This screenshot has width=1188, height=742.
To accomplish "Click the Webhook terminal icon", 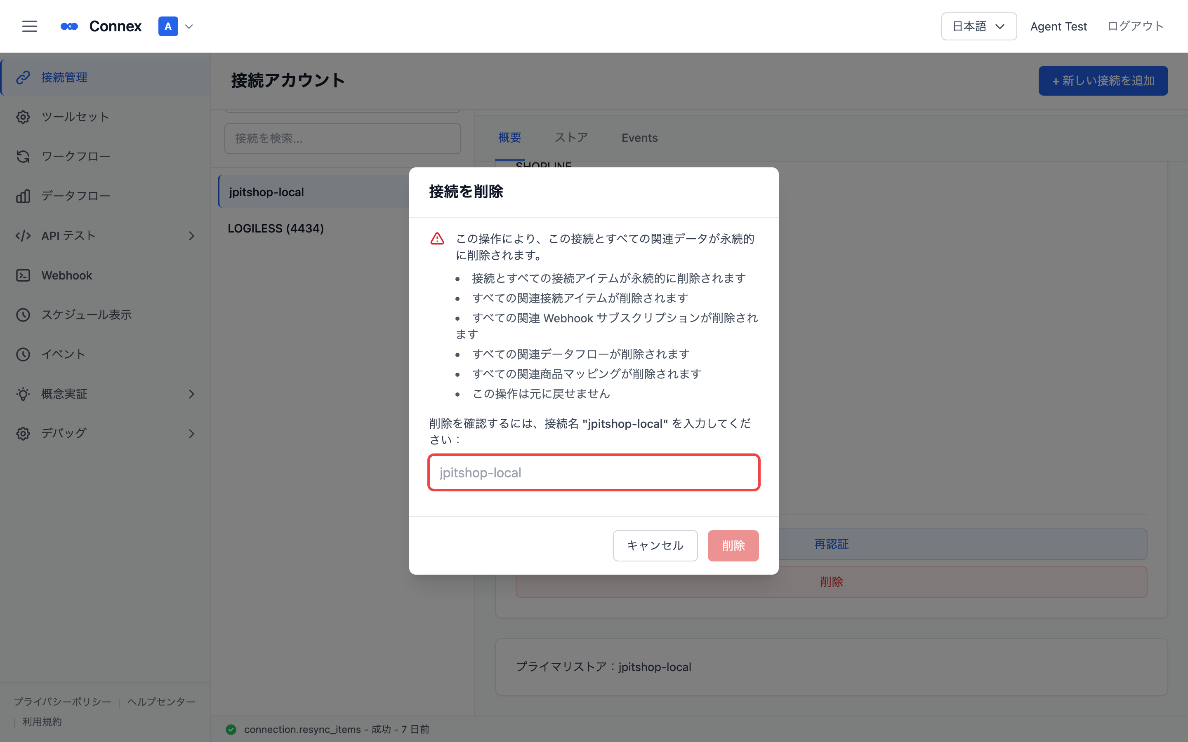I will coord(23,275).
